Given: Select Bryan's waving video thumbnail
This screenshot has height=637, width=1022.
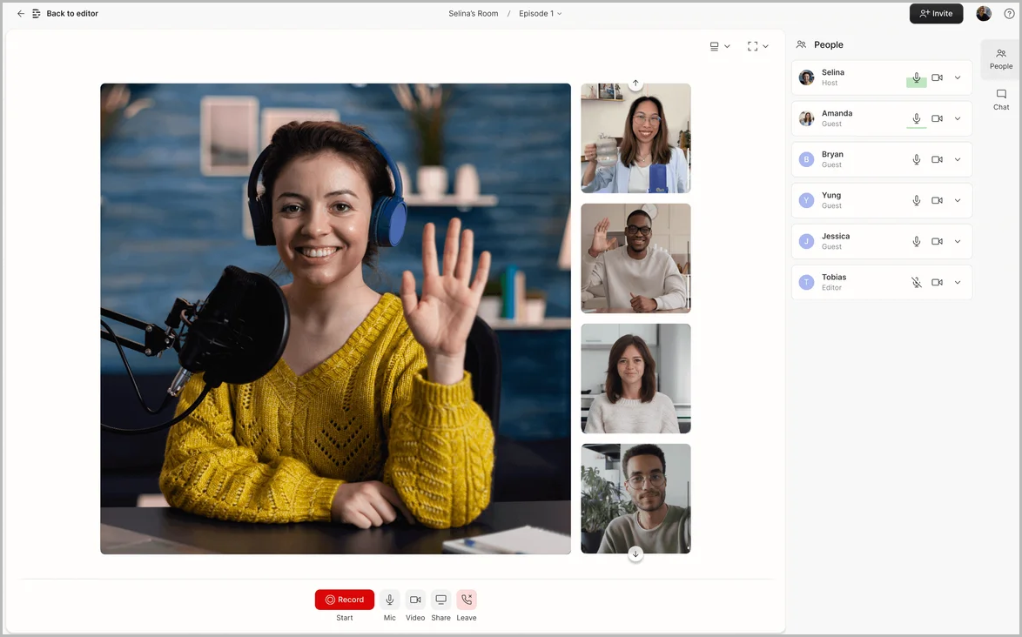Looking at the screenshot, I should click(x=635, y=258).
